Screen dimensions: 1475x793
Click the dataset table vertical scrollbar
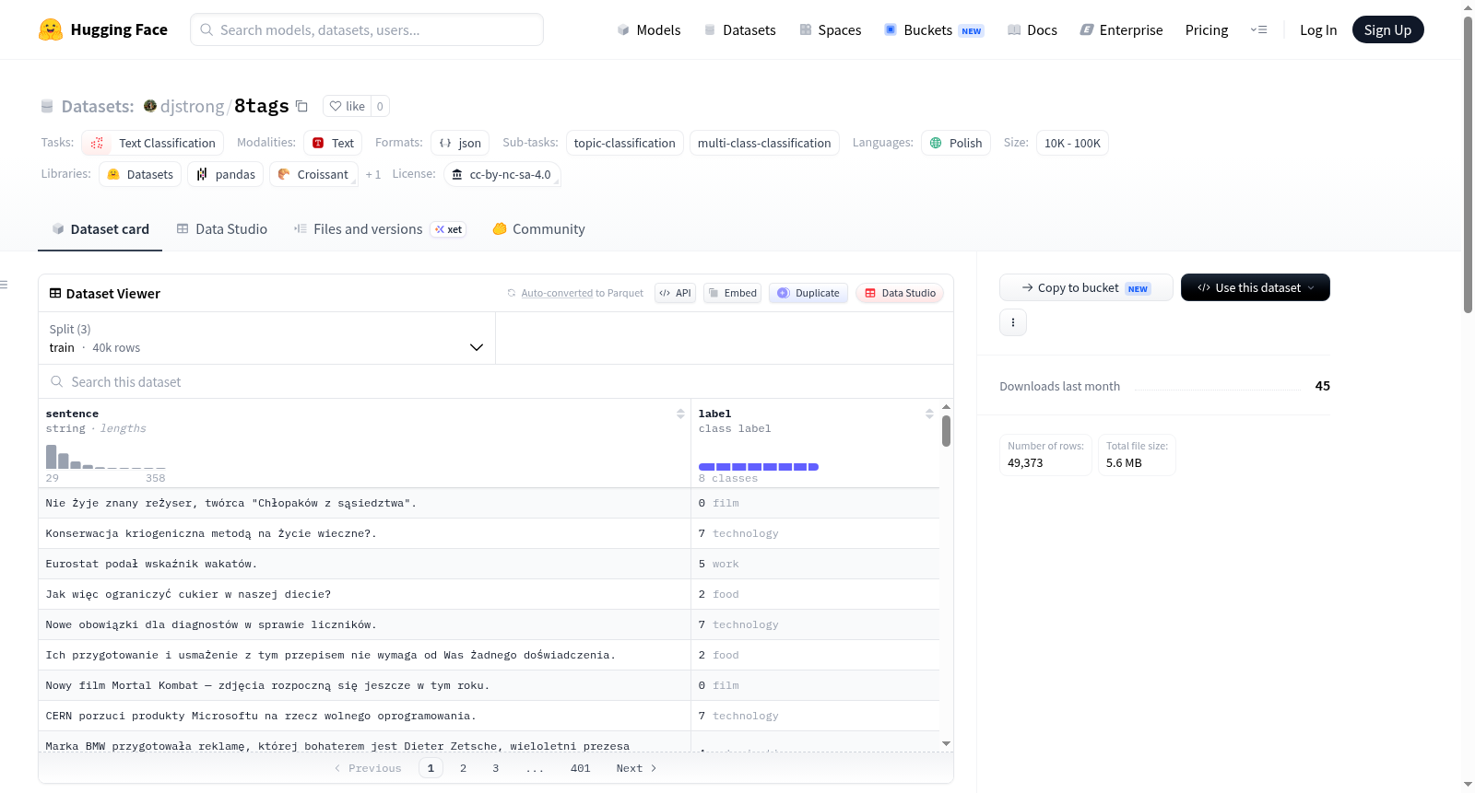[x=946, y=431]
